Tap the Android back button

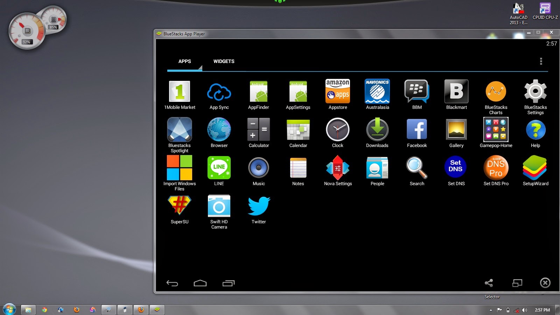(172, 283)
